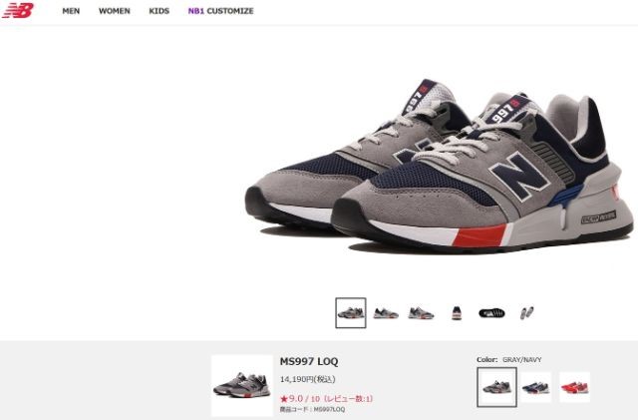Show the third gallery thumbnail angled view
The image size is (638, 420).
pos(421,313)
